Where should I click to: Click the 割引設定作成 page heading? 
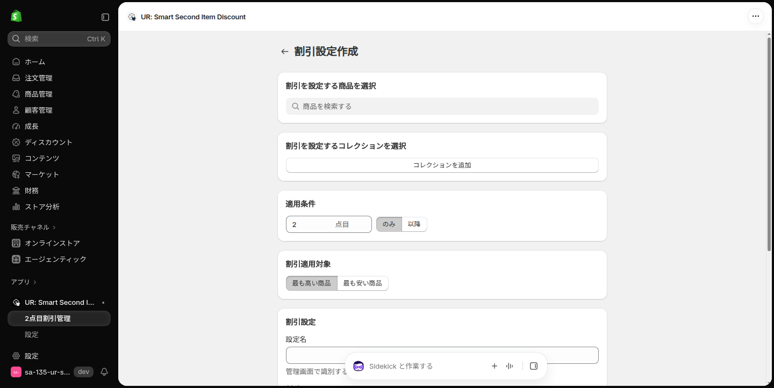pos(326,52)
